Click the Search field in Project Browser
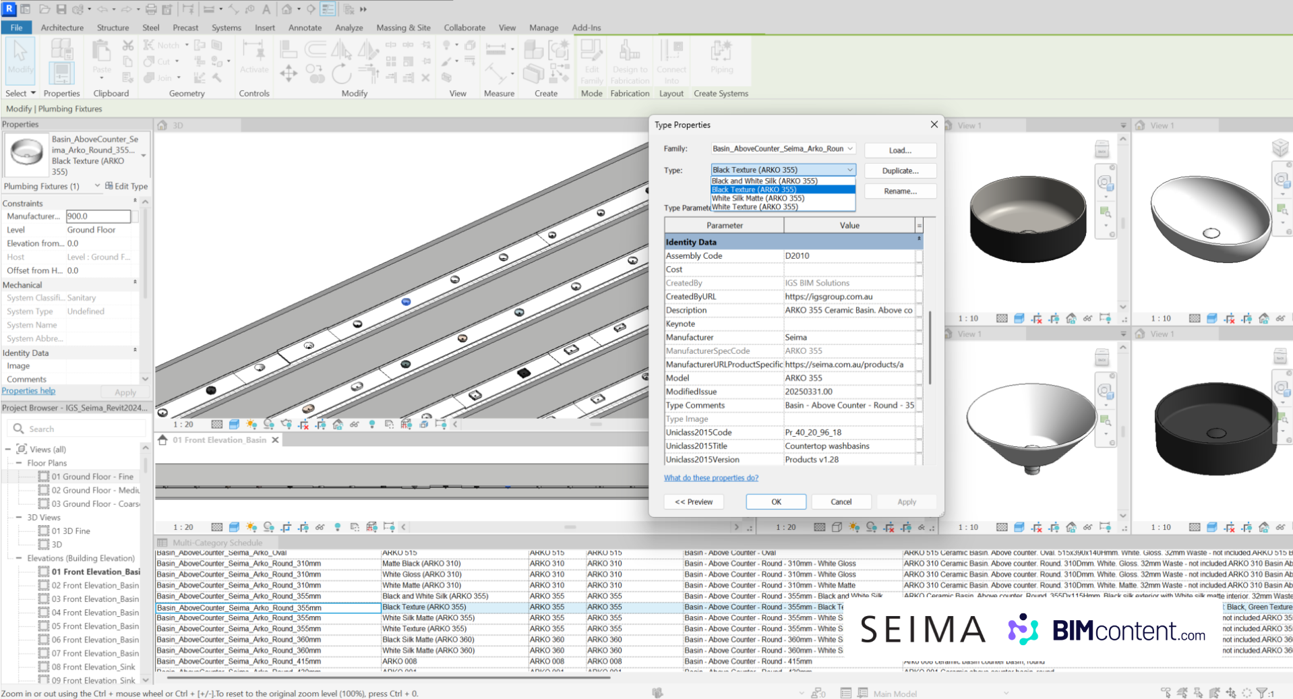 pos(78,428)
